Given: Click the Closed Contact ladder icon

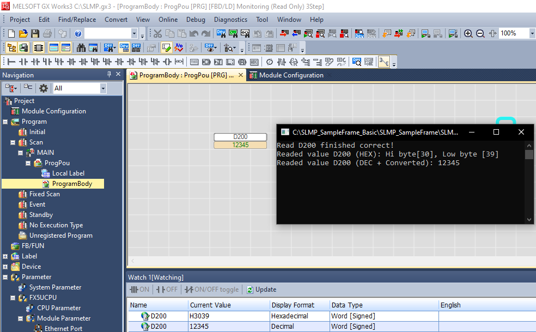Looking at the screenshot, I should click(x=35, y=62).
